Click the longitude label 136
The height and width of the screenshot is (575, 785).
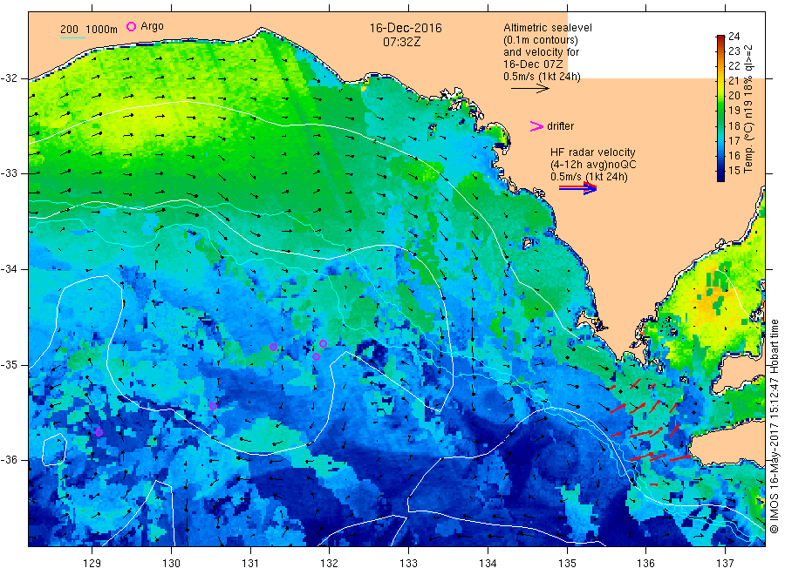point(646,564)
